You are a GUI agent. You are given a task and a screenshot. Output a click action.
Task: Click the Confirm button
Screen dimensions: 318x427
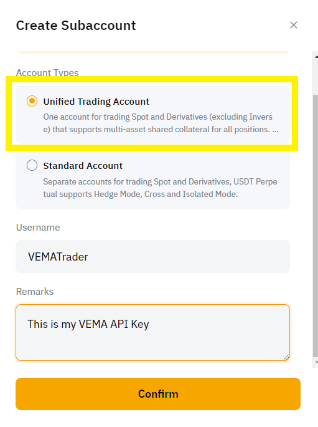[158, 394]
